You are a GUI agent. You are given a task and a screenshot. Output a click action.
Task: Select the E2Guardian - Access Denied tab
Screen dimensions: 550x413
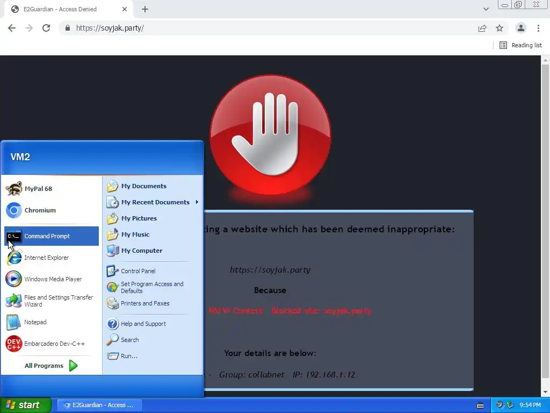[68, 9]
